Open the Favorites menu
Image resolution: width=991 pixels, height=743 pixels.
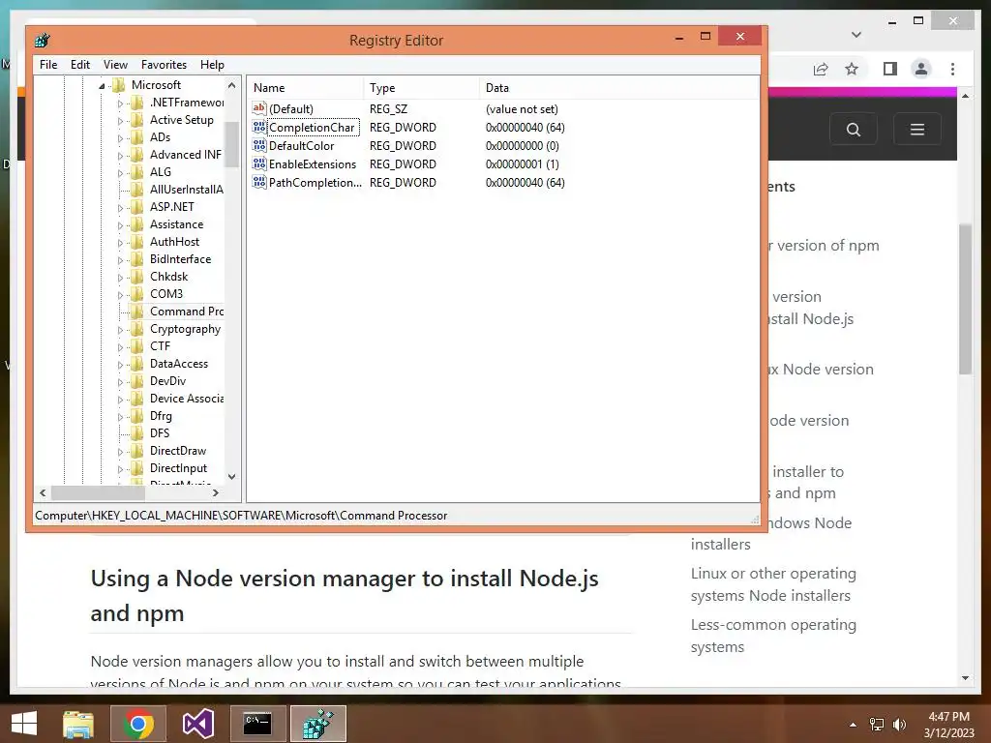click(164, 65)
